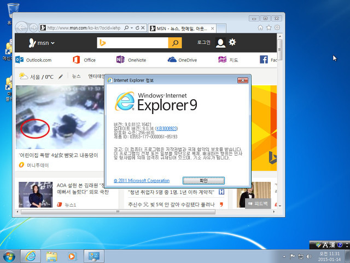Open the Office shortcut
The image size is (350, 263).
pyautogui.click(x=84, y=60)
